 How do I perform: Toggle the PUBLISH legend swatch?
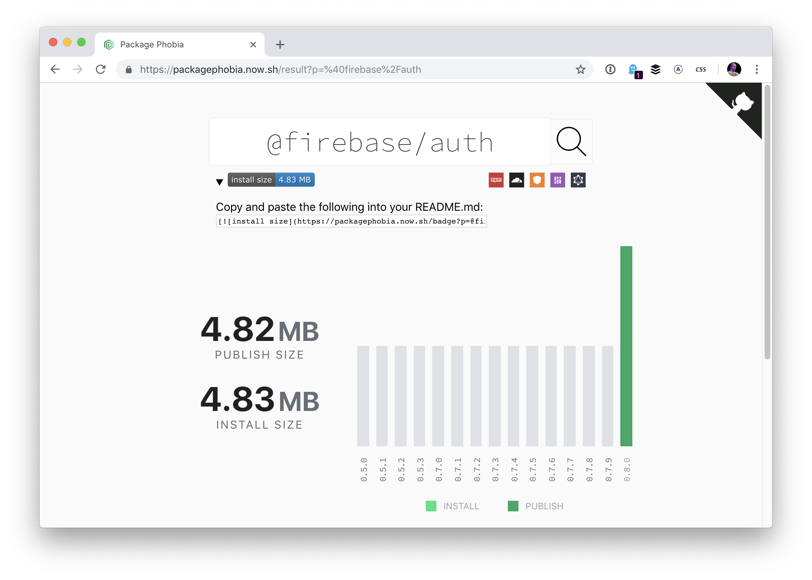(513, 506)
